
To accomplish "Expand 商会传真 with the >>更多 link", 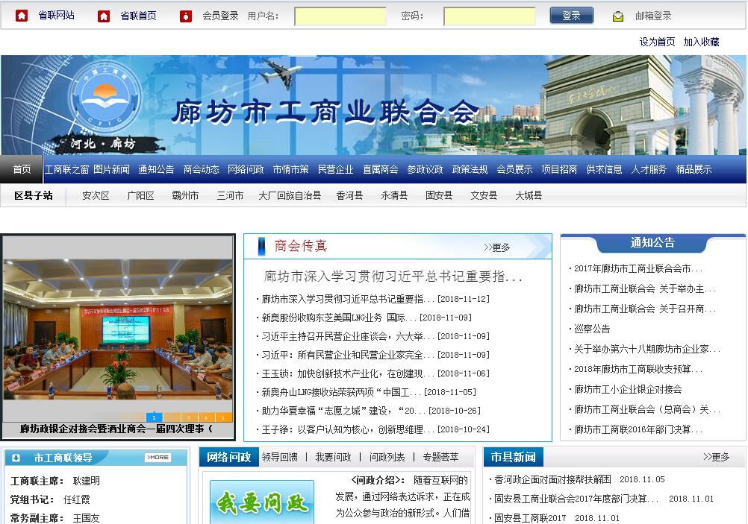I will (x=496, y=247).
